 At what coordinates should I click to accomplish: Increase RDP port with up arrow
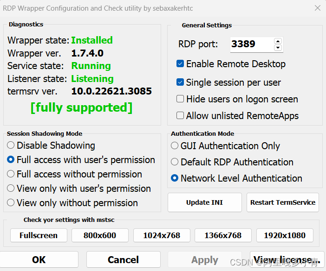click(278, 41)
